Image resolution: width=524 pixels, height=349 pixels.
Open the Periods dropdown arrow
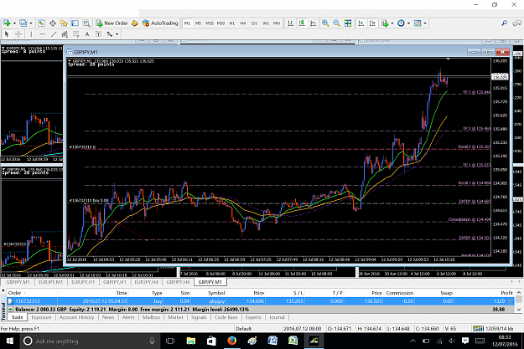pos(408,23)
